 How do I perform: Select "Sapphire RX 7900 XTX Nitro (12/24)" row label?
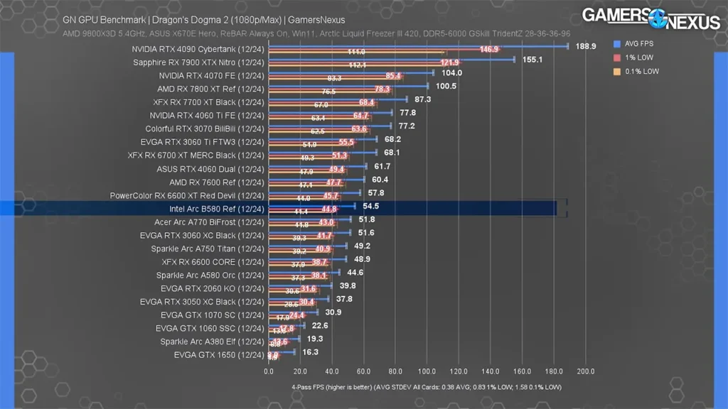pos(199,62)
